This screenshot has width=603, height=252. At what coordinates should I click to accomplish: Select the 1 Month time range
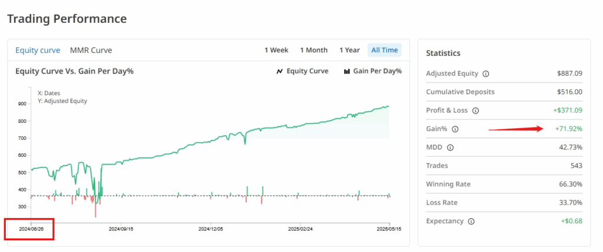tap(313, 50)
